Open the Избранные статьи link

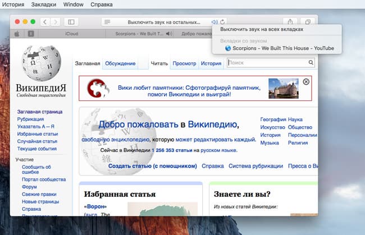[38, 134]
